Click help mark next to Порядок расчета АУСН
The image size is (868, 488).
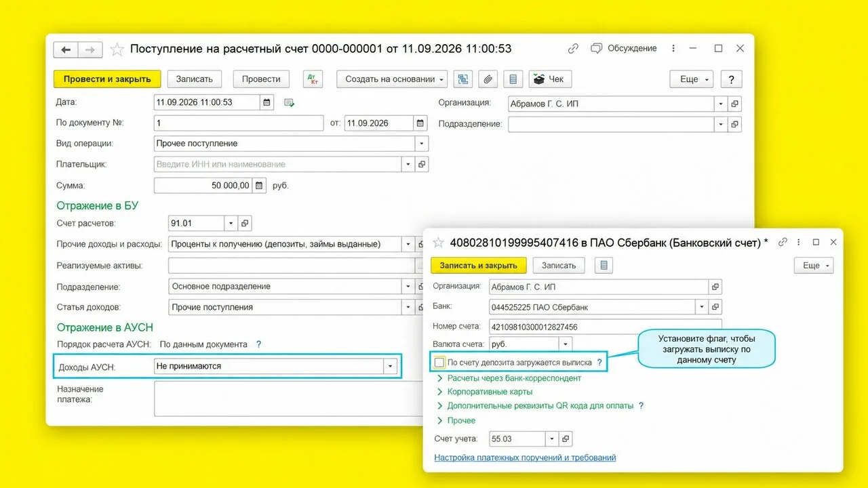pyautogui.click(x=258, y=344)
